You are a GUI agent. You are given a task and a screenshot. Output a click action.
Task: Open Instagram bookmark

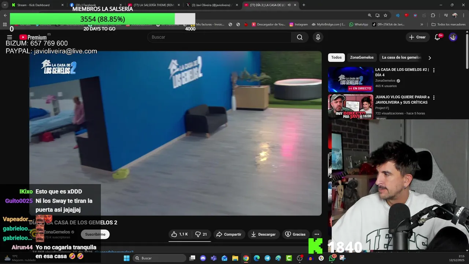[299, 25]
